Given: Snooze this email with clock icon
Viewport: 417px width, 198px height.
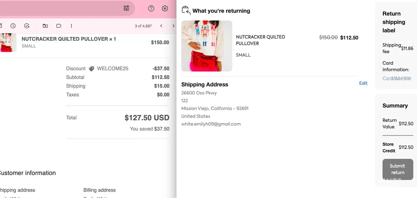Looking at the screenshot, I should (x=13, y=26).
